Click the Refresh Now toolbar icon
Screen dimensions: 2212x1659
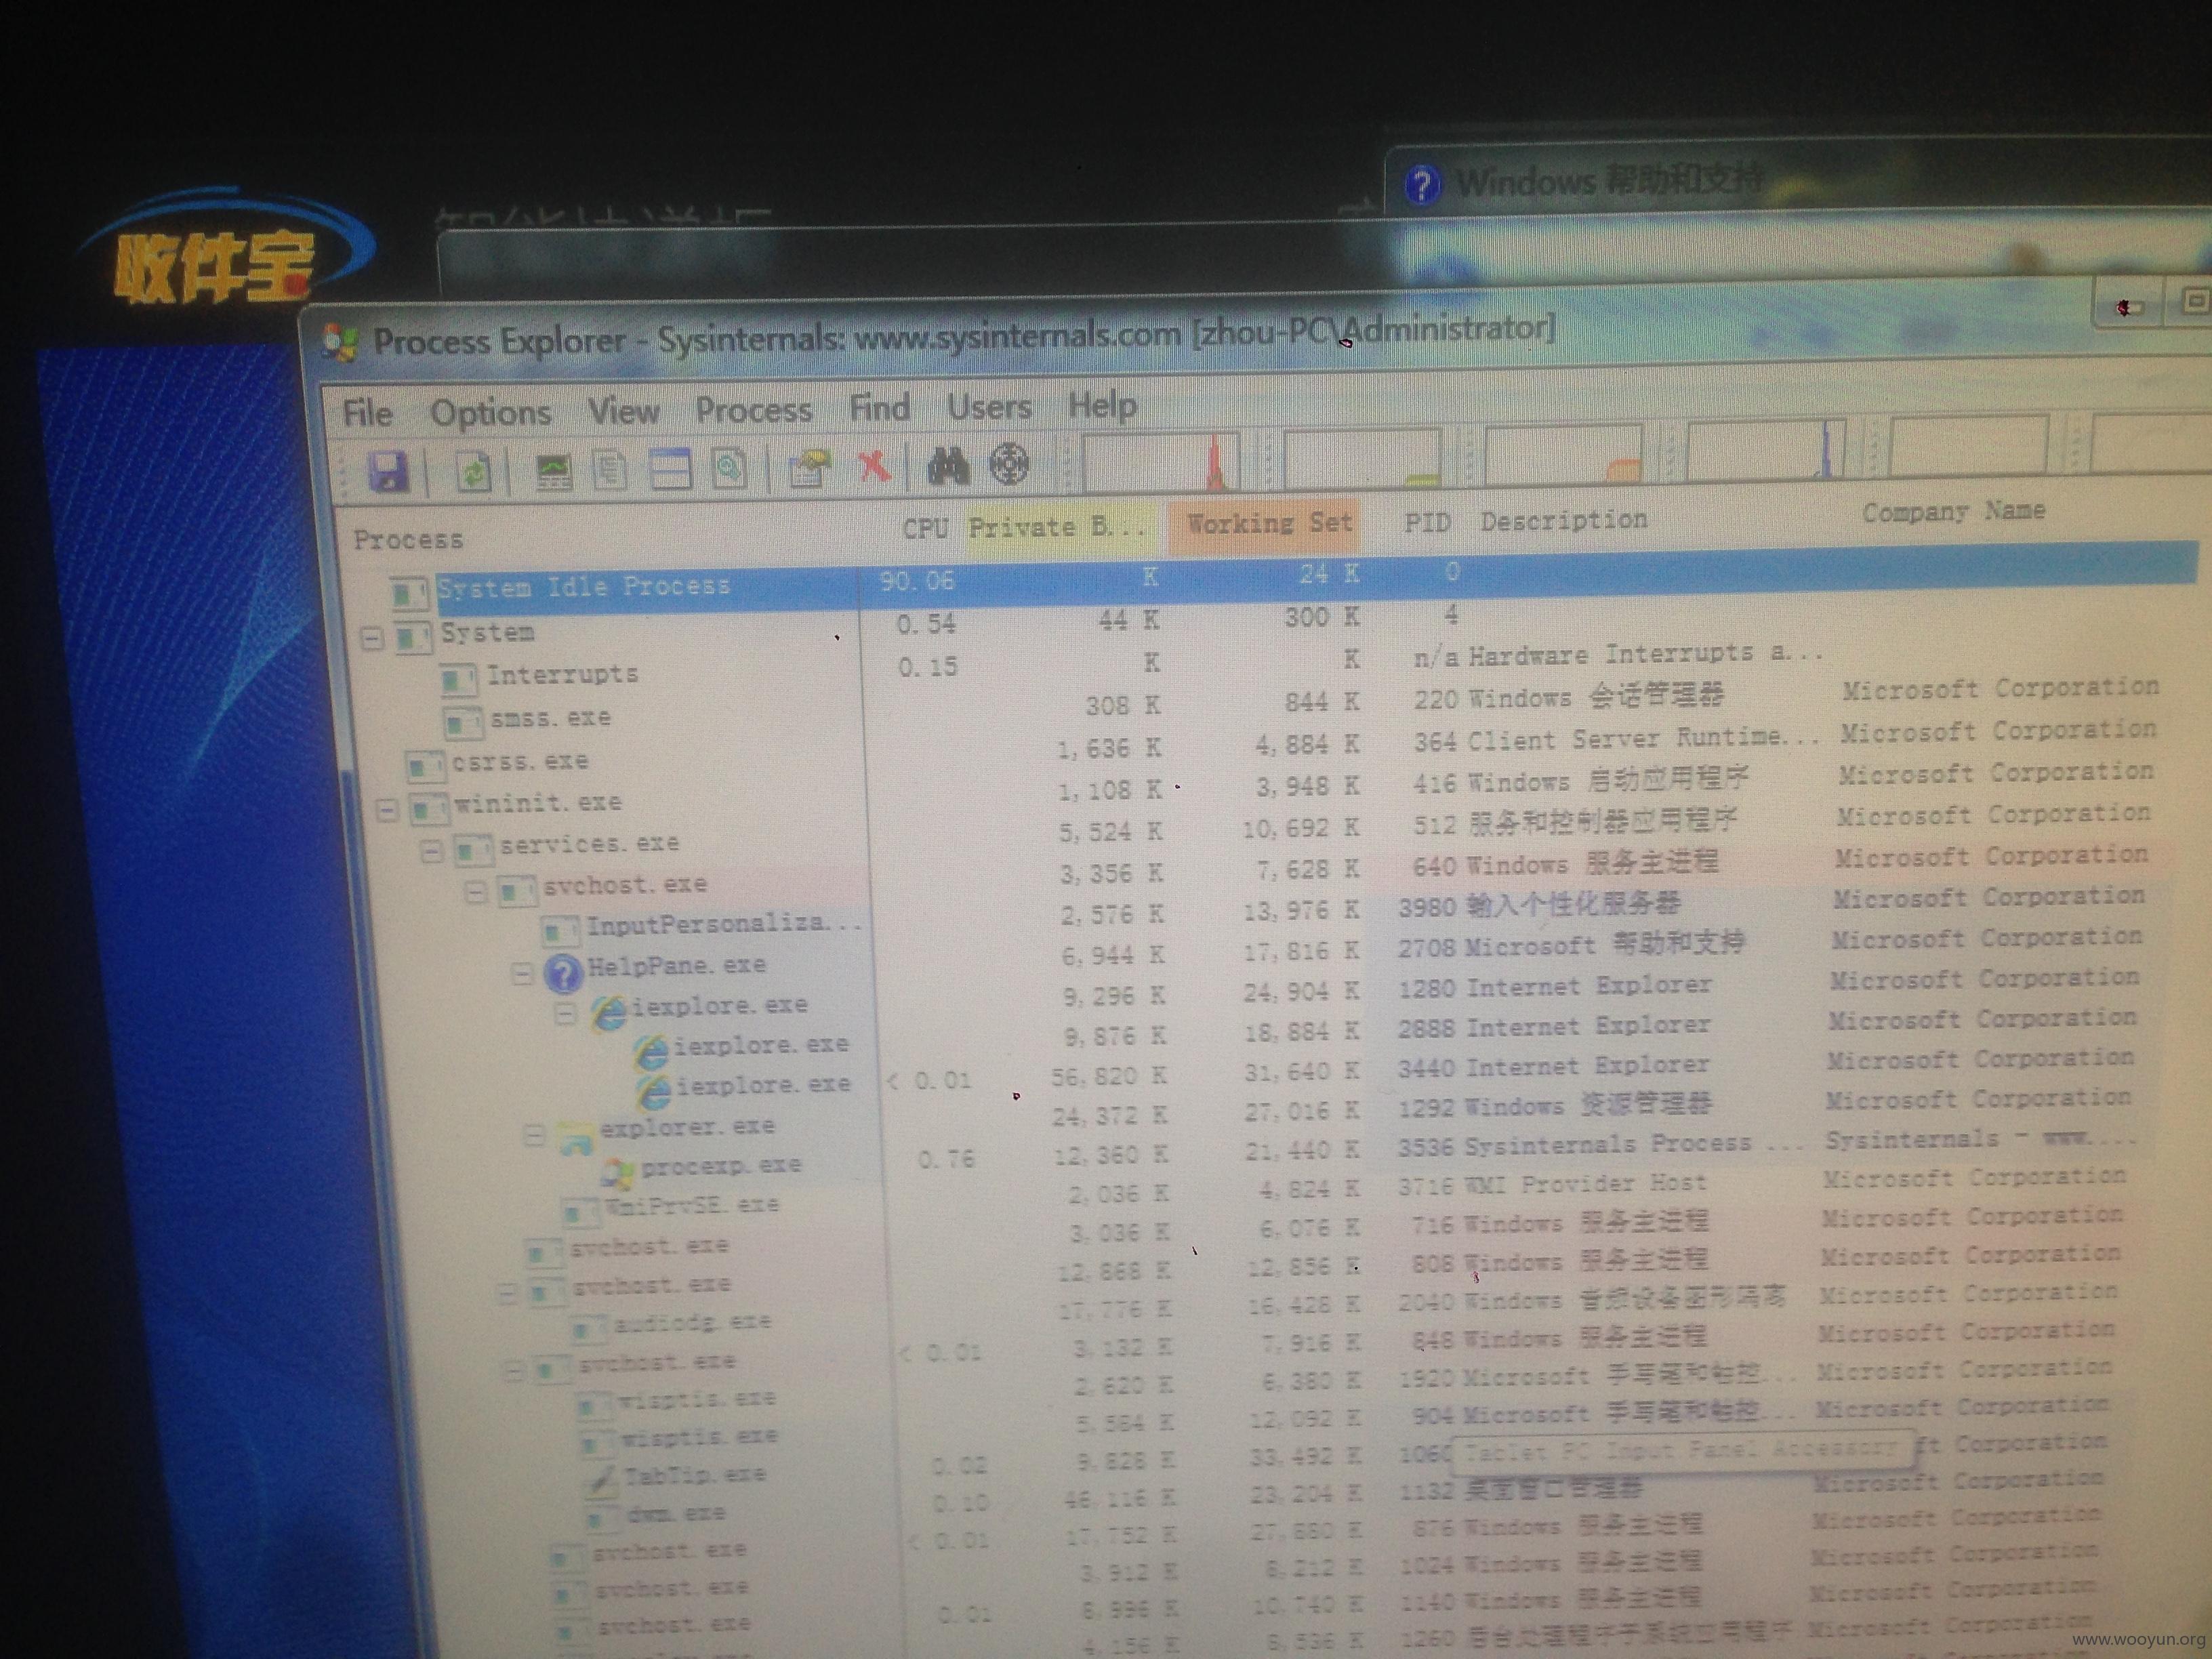(x=473, y=471)
